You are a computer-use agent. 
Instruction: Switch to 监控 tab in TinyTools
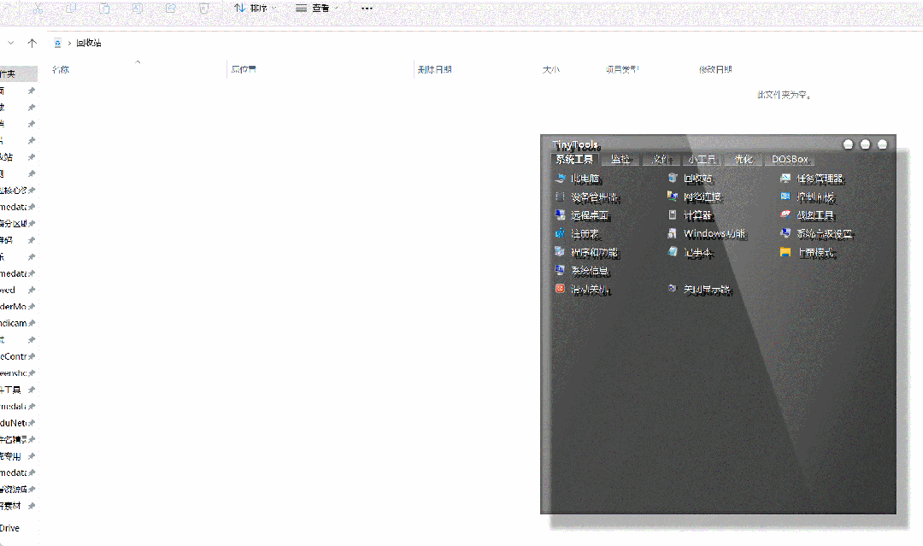(x=620, y=160)
